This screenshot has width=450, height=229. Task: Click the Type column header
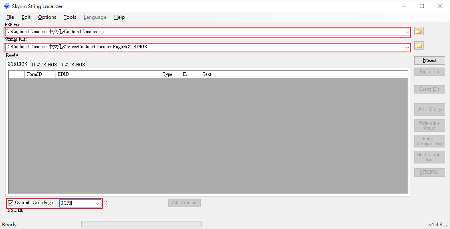(x=170, y=74)
